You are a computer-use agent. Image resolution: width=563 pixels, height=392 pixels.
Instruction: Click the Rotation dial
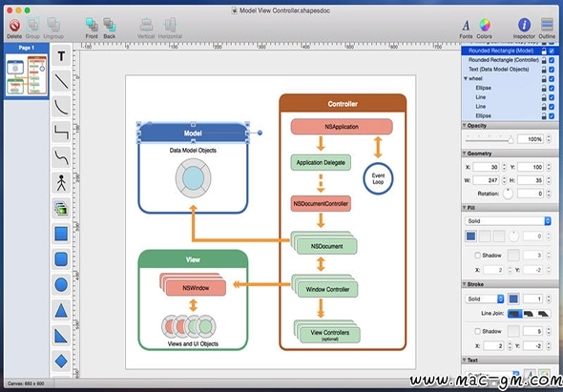(x=508, y=194)
